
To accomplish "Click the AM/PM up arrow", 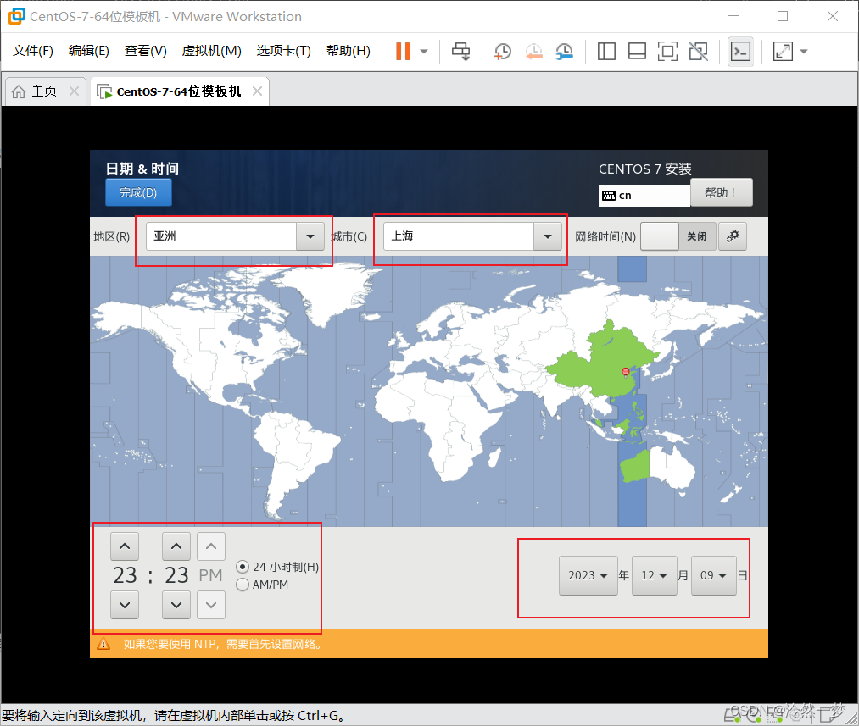I will pyautogui.click(x=211, y=546).
